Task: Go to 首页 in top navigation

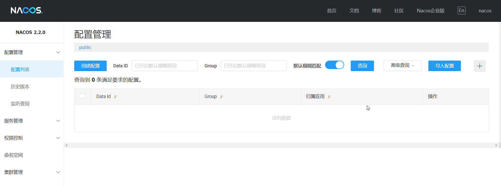Action: click(332, 11)
